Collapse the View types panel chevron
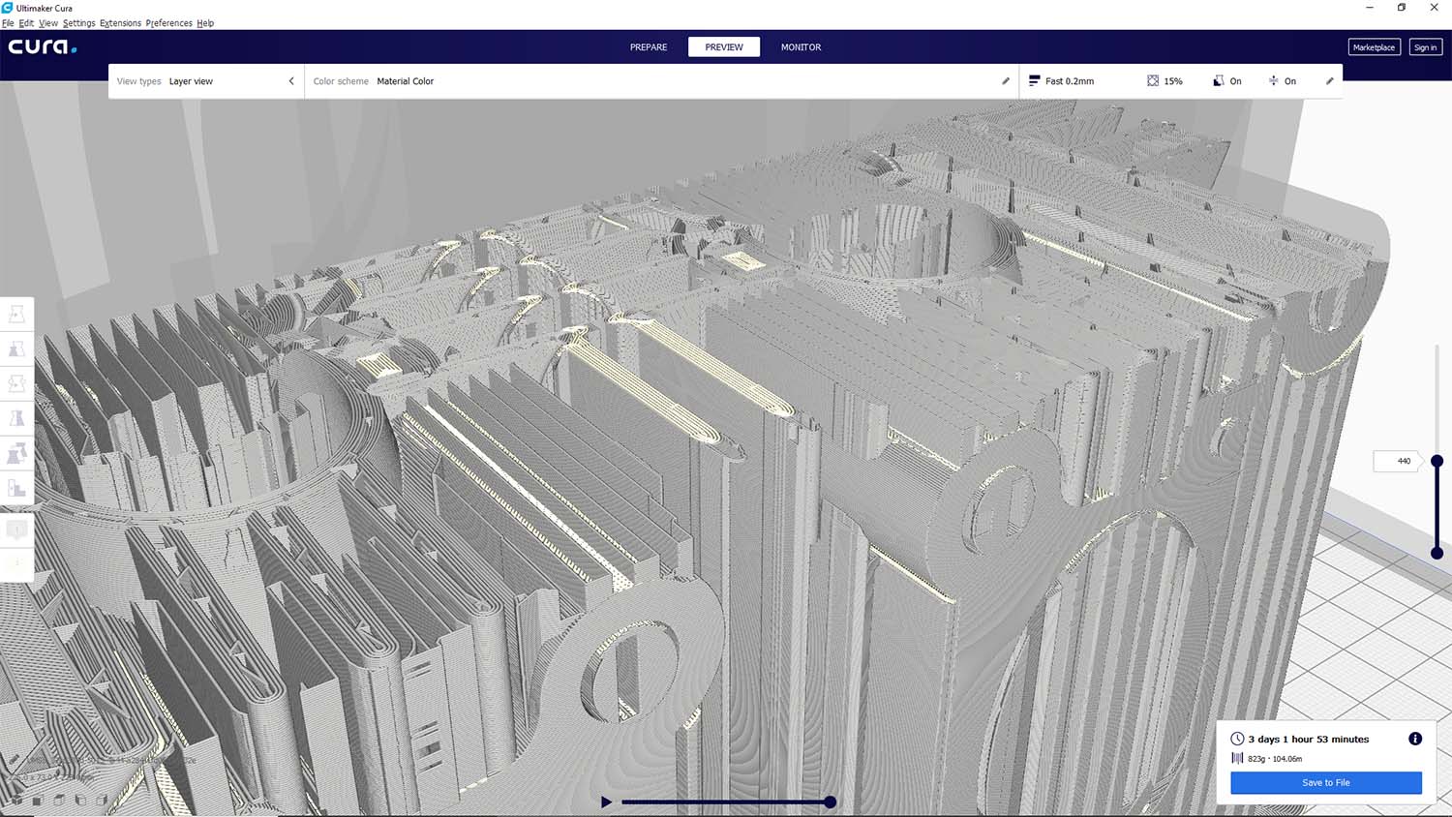Viewport: 1452px width, 817px height. [x=291, y=81]
